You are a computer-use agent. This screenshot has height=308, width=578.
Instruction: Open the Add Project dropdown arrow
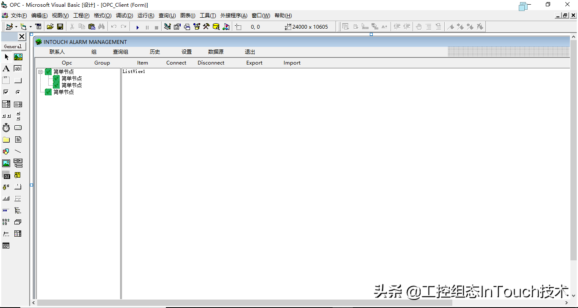(16, 27)
